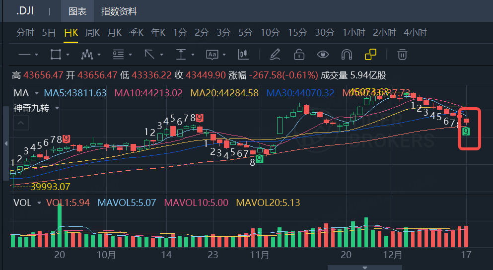493x270 pixels.
Task: Click the MAVOL20:5.13 value
Action: click(268, 202)
